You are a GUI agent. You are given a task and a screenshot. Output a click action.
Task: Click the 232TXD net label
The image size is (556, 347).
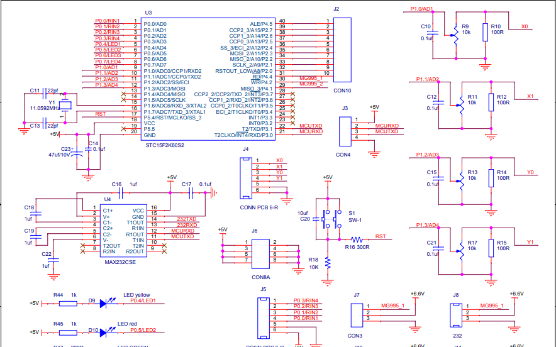pos(187,219)
